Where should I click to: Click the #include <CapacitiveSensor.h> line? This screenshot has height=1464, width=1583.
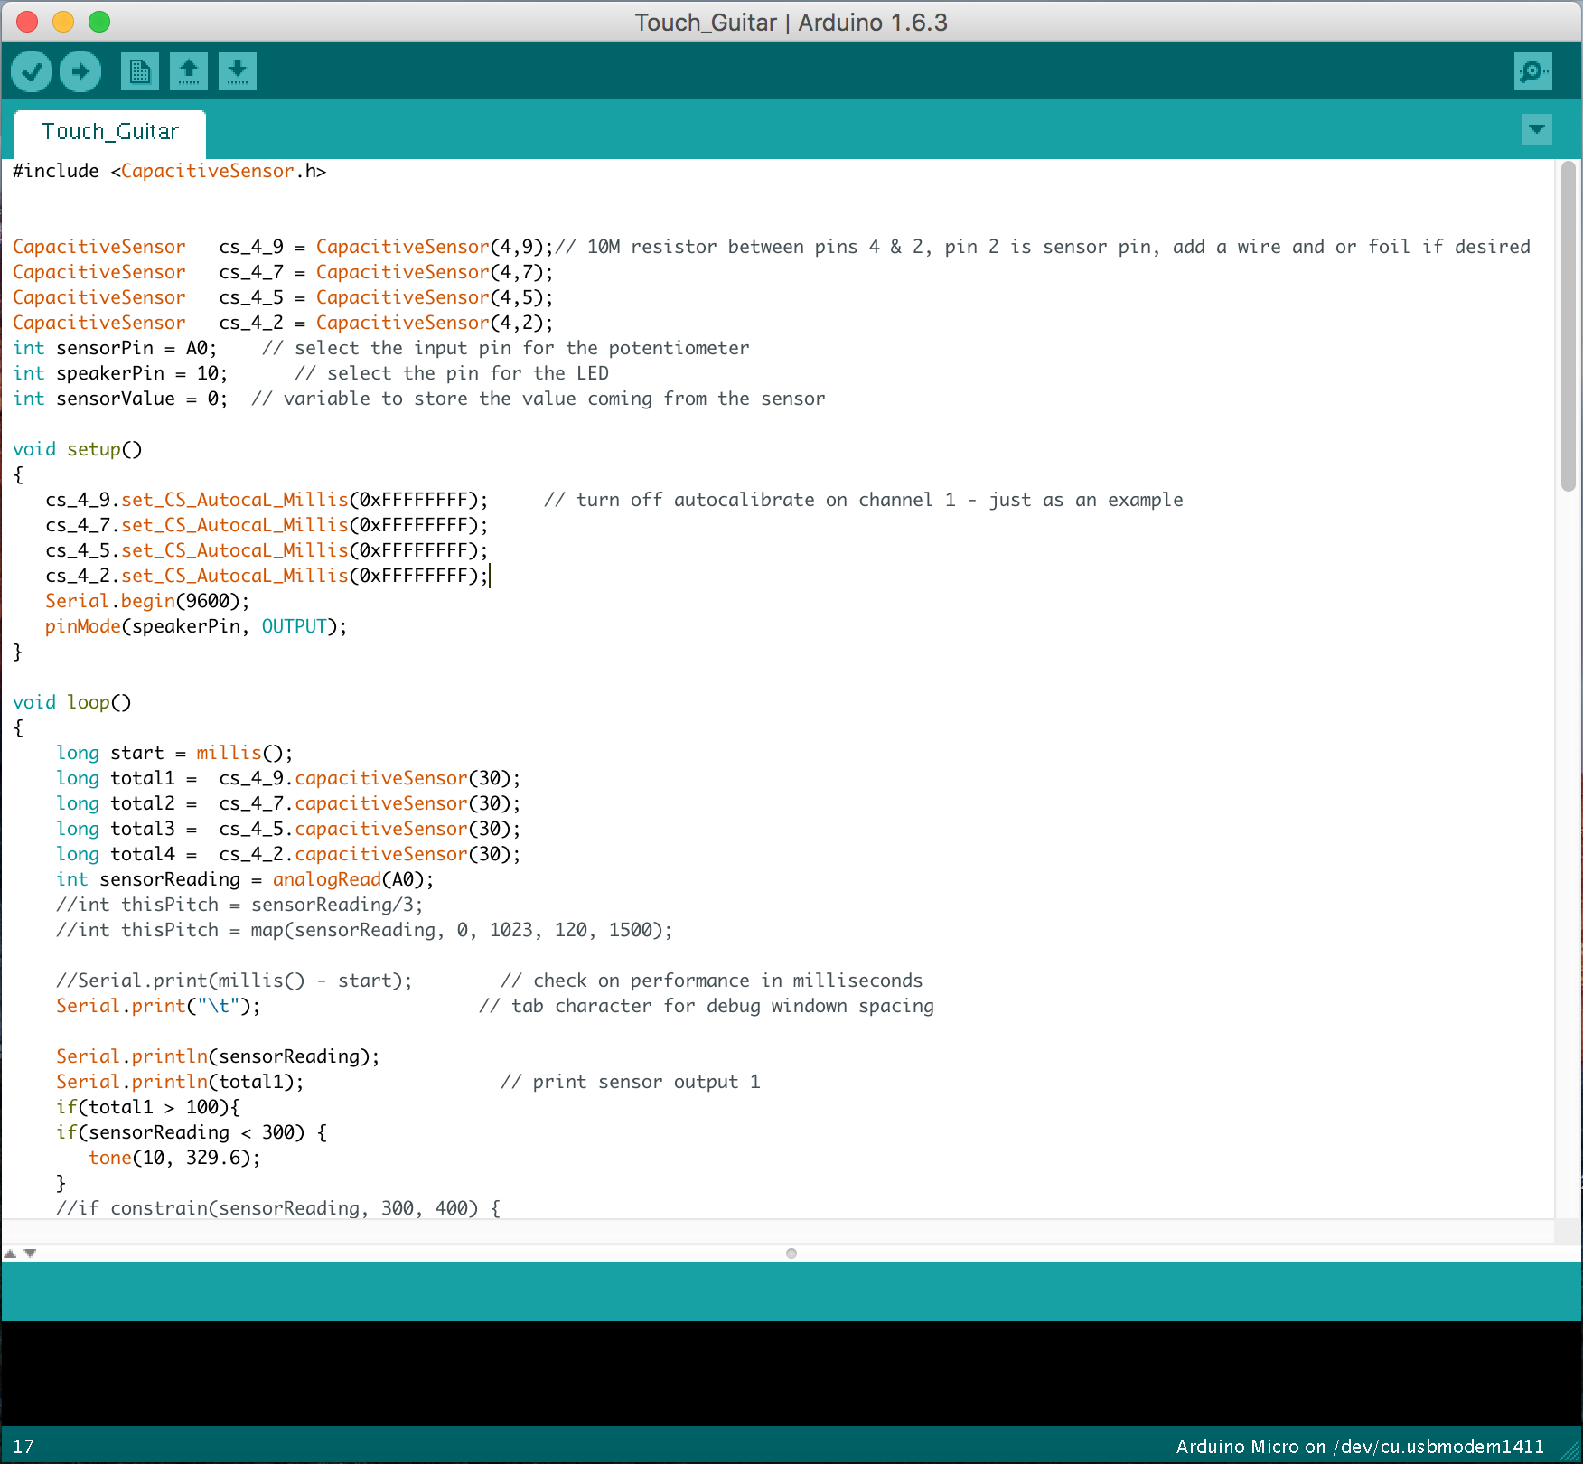coord(169,171)
